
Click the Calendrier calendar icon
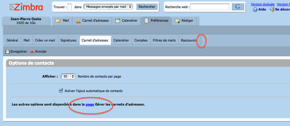[117, 21]
